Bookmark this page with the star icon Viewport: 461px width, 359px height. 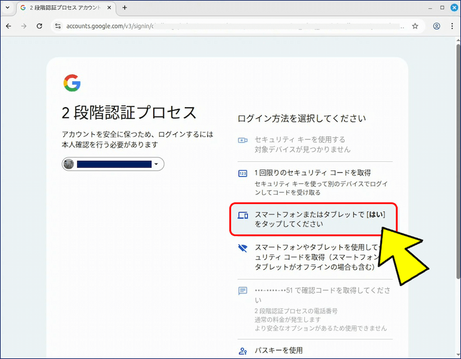tap(415, 27)
